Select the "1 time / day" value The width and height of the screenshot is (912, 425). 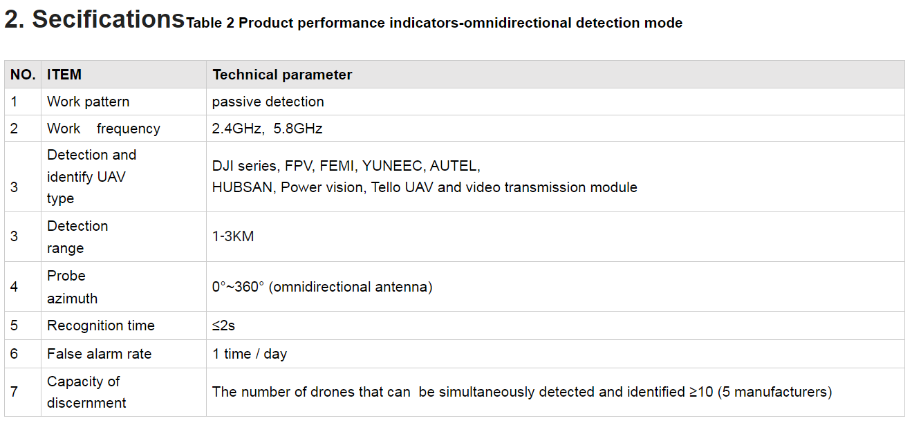(250, 354)
